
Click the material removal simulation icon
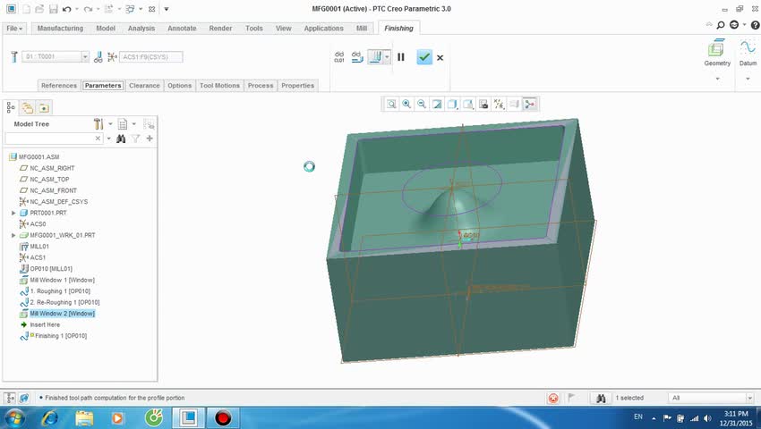point(357,57)
